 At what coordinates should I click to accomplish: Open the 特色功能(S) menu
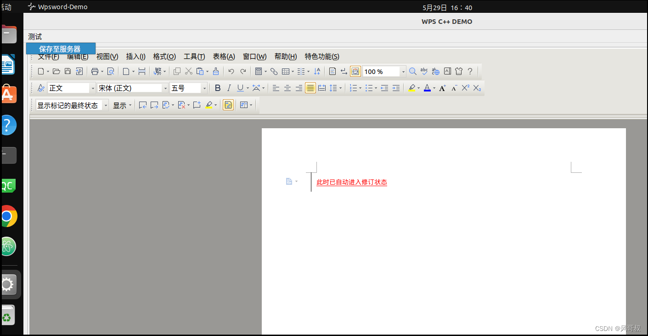[x=322, y=57]
